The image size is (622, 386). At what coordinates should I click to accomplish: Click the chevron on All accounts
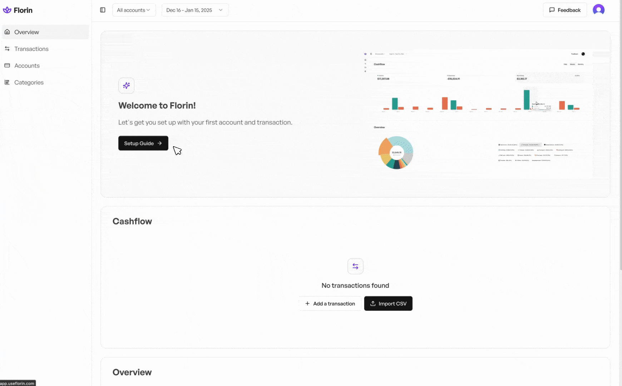[148, 10]
